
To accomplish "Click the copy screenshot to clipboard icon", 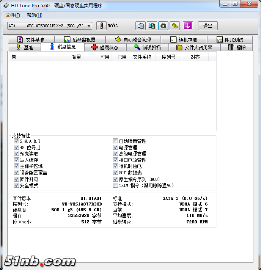I will tap(152, 26).
